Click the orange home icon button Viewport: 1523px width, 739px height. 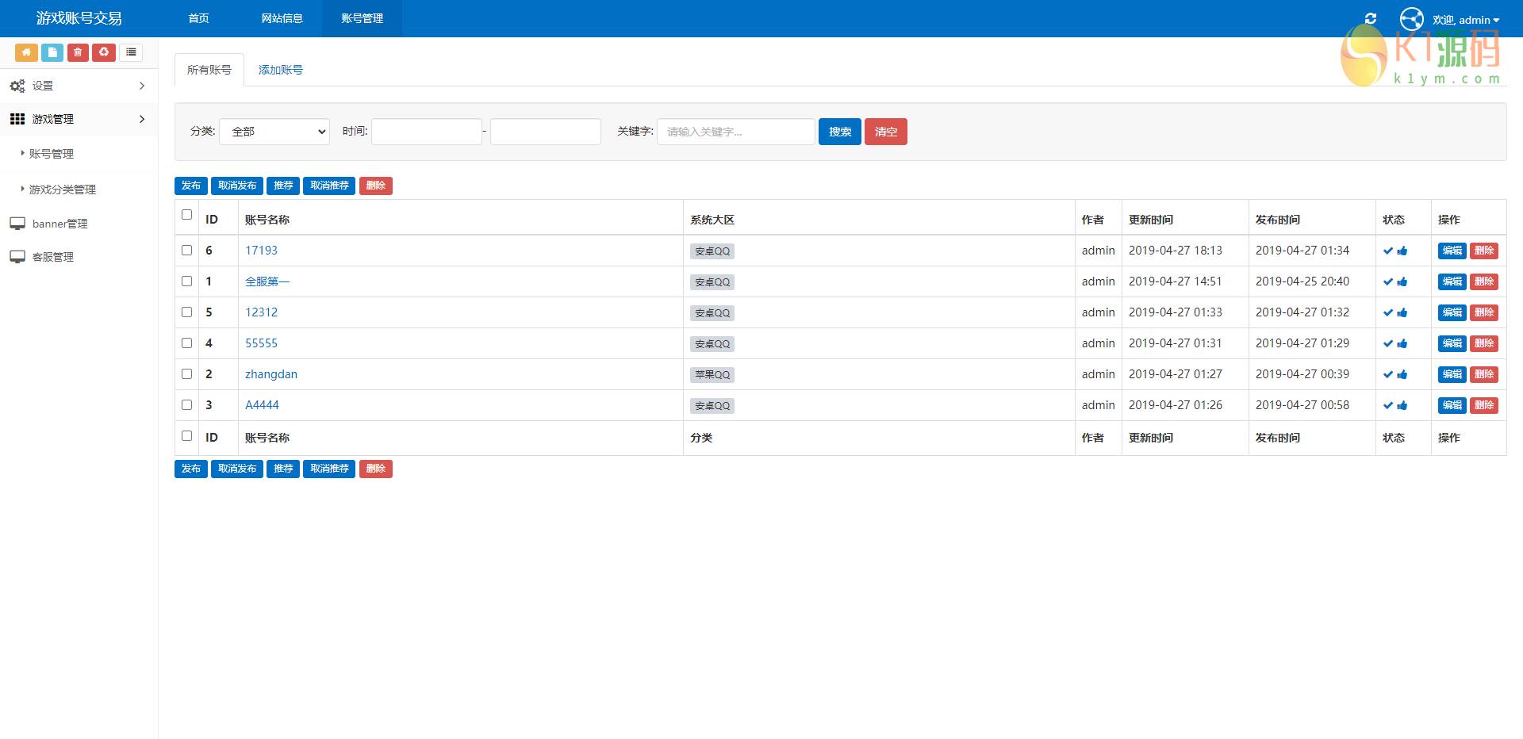(x=26, y=52)
